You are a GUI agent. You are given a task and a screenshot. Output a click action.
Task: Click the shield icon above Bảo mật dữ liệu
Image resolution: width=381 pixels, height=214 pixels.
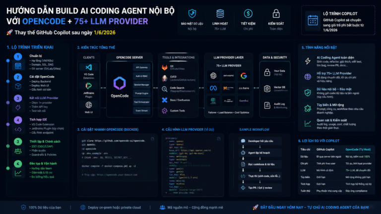192,13
